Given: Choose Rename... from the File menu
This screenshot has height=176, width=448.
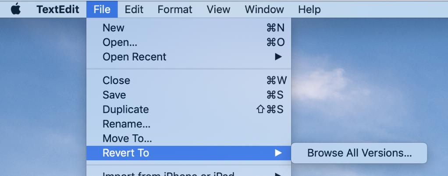Looking at the screenshot, I should click(188, 124).
